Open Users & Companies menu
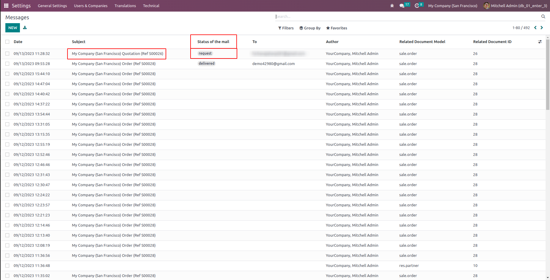Image resolution: width=550 pixels, height=280 pixels. 91,6
